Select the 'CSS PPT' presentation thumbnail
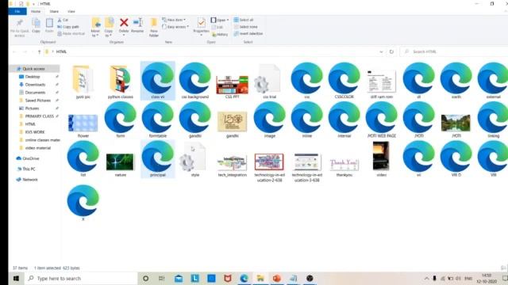 (x=233, y=85)
